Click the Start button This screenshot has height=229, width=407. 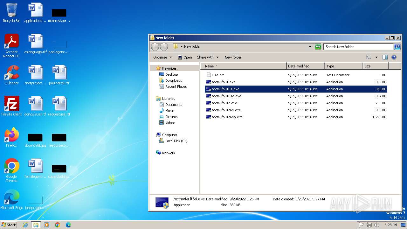(9, 225)
